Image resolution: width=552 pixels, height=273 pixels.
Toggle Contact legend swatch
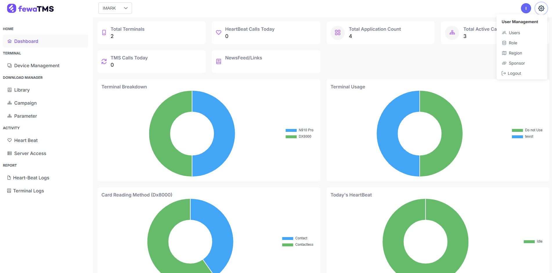[x=288, y=239]
